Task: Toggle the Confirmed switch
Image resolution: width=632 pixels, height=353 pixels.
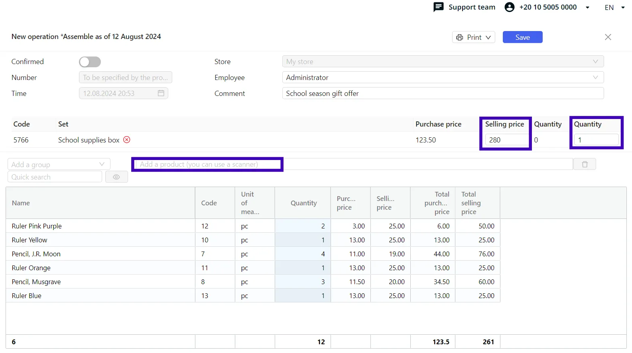Action: (x=90, y=62)
